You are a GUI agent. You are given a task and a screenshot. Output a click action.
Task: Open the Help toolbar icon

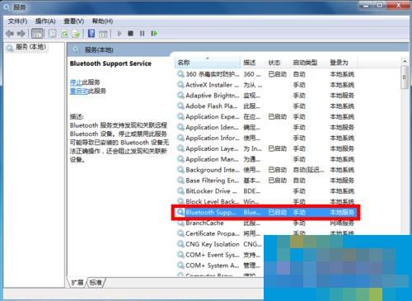(91, 34)
